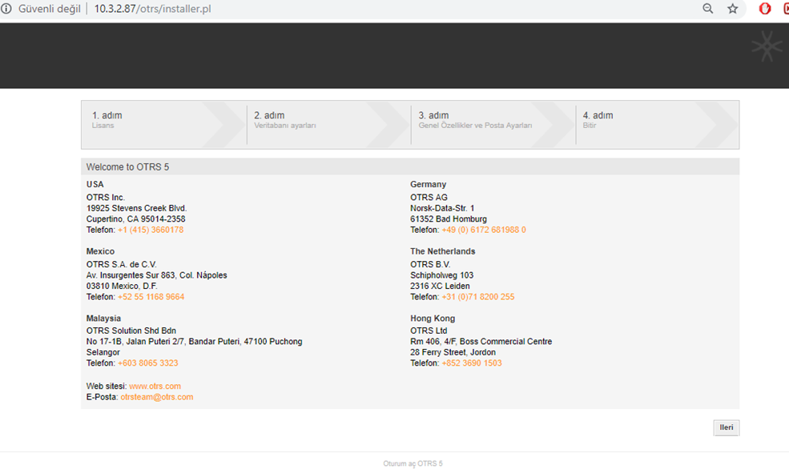789x473 pixels.
Task: Click the site info icon beside Güvenli değil
Action: (x=6, y=9)
